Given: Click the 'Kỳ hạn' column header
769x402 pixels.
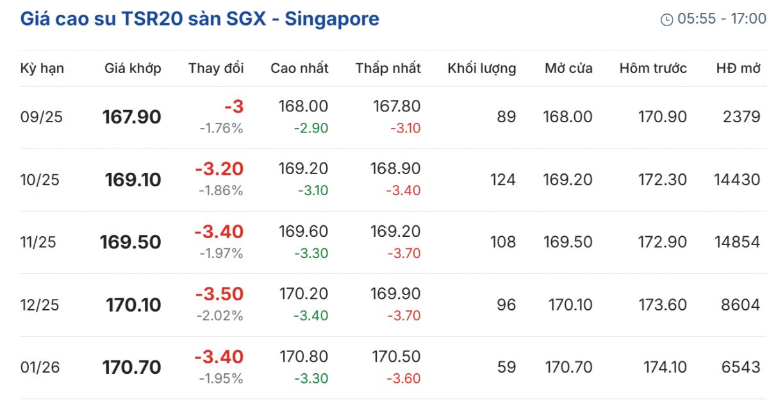Looking at the screenshot, I should coord(42,68).
